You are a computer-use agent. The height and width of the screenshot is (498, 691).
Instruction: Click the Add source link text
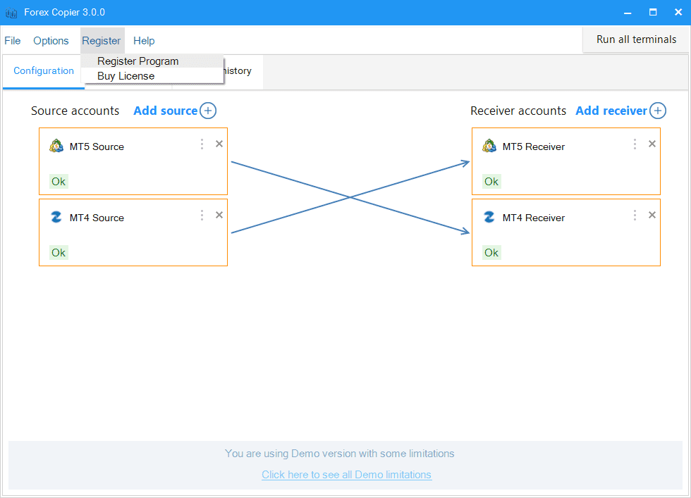pos(166,111)
